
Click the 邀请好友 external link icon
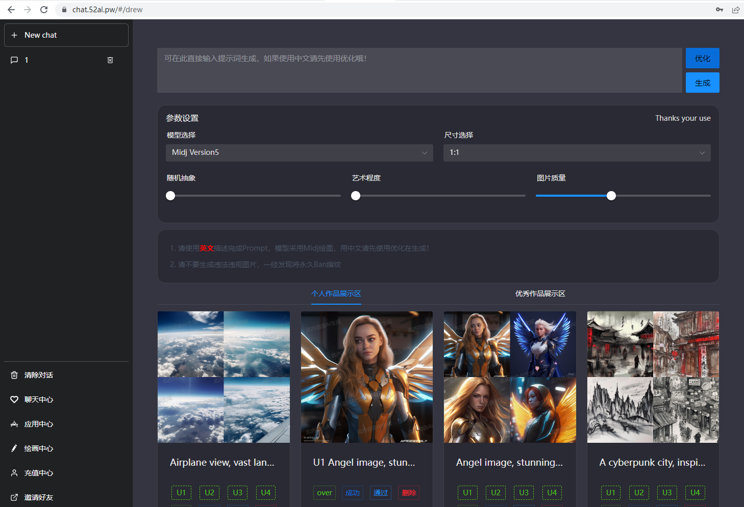click(14, 497)
